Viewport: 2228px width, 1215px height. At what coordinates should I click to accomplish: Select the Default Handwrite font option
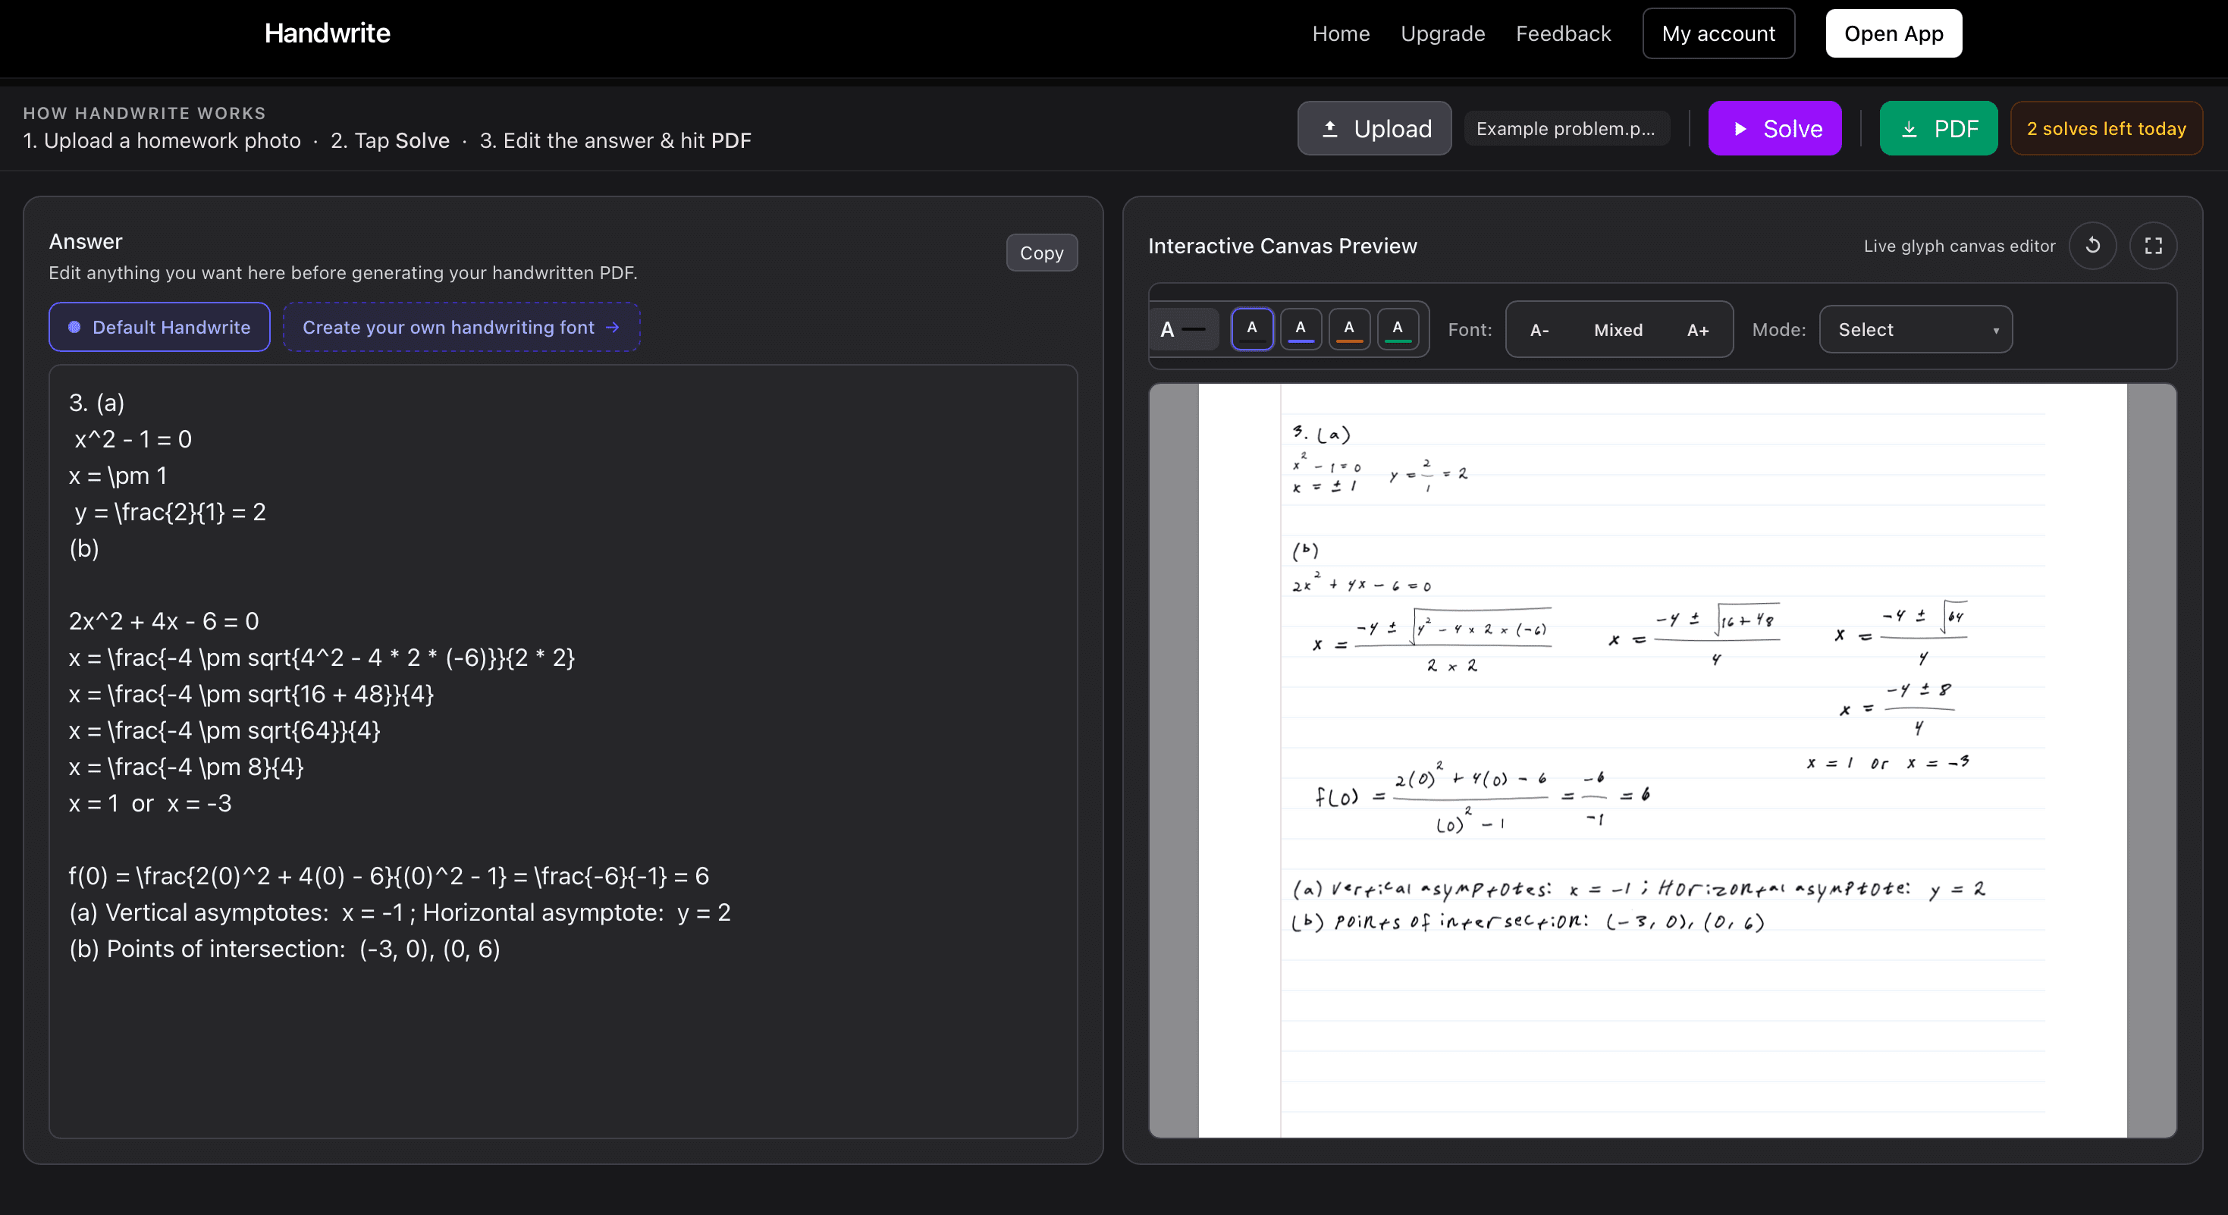159,327
